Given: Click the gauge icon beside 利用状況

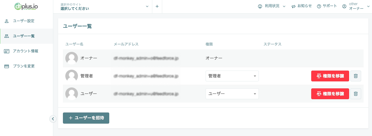Looking at the screenshot, I should click(260, 6).
